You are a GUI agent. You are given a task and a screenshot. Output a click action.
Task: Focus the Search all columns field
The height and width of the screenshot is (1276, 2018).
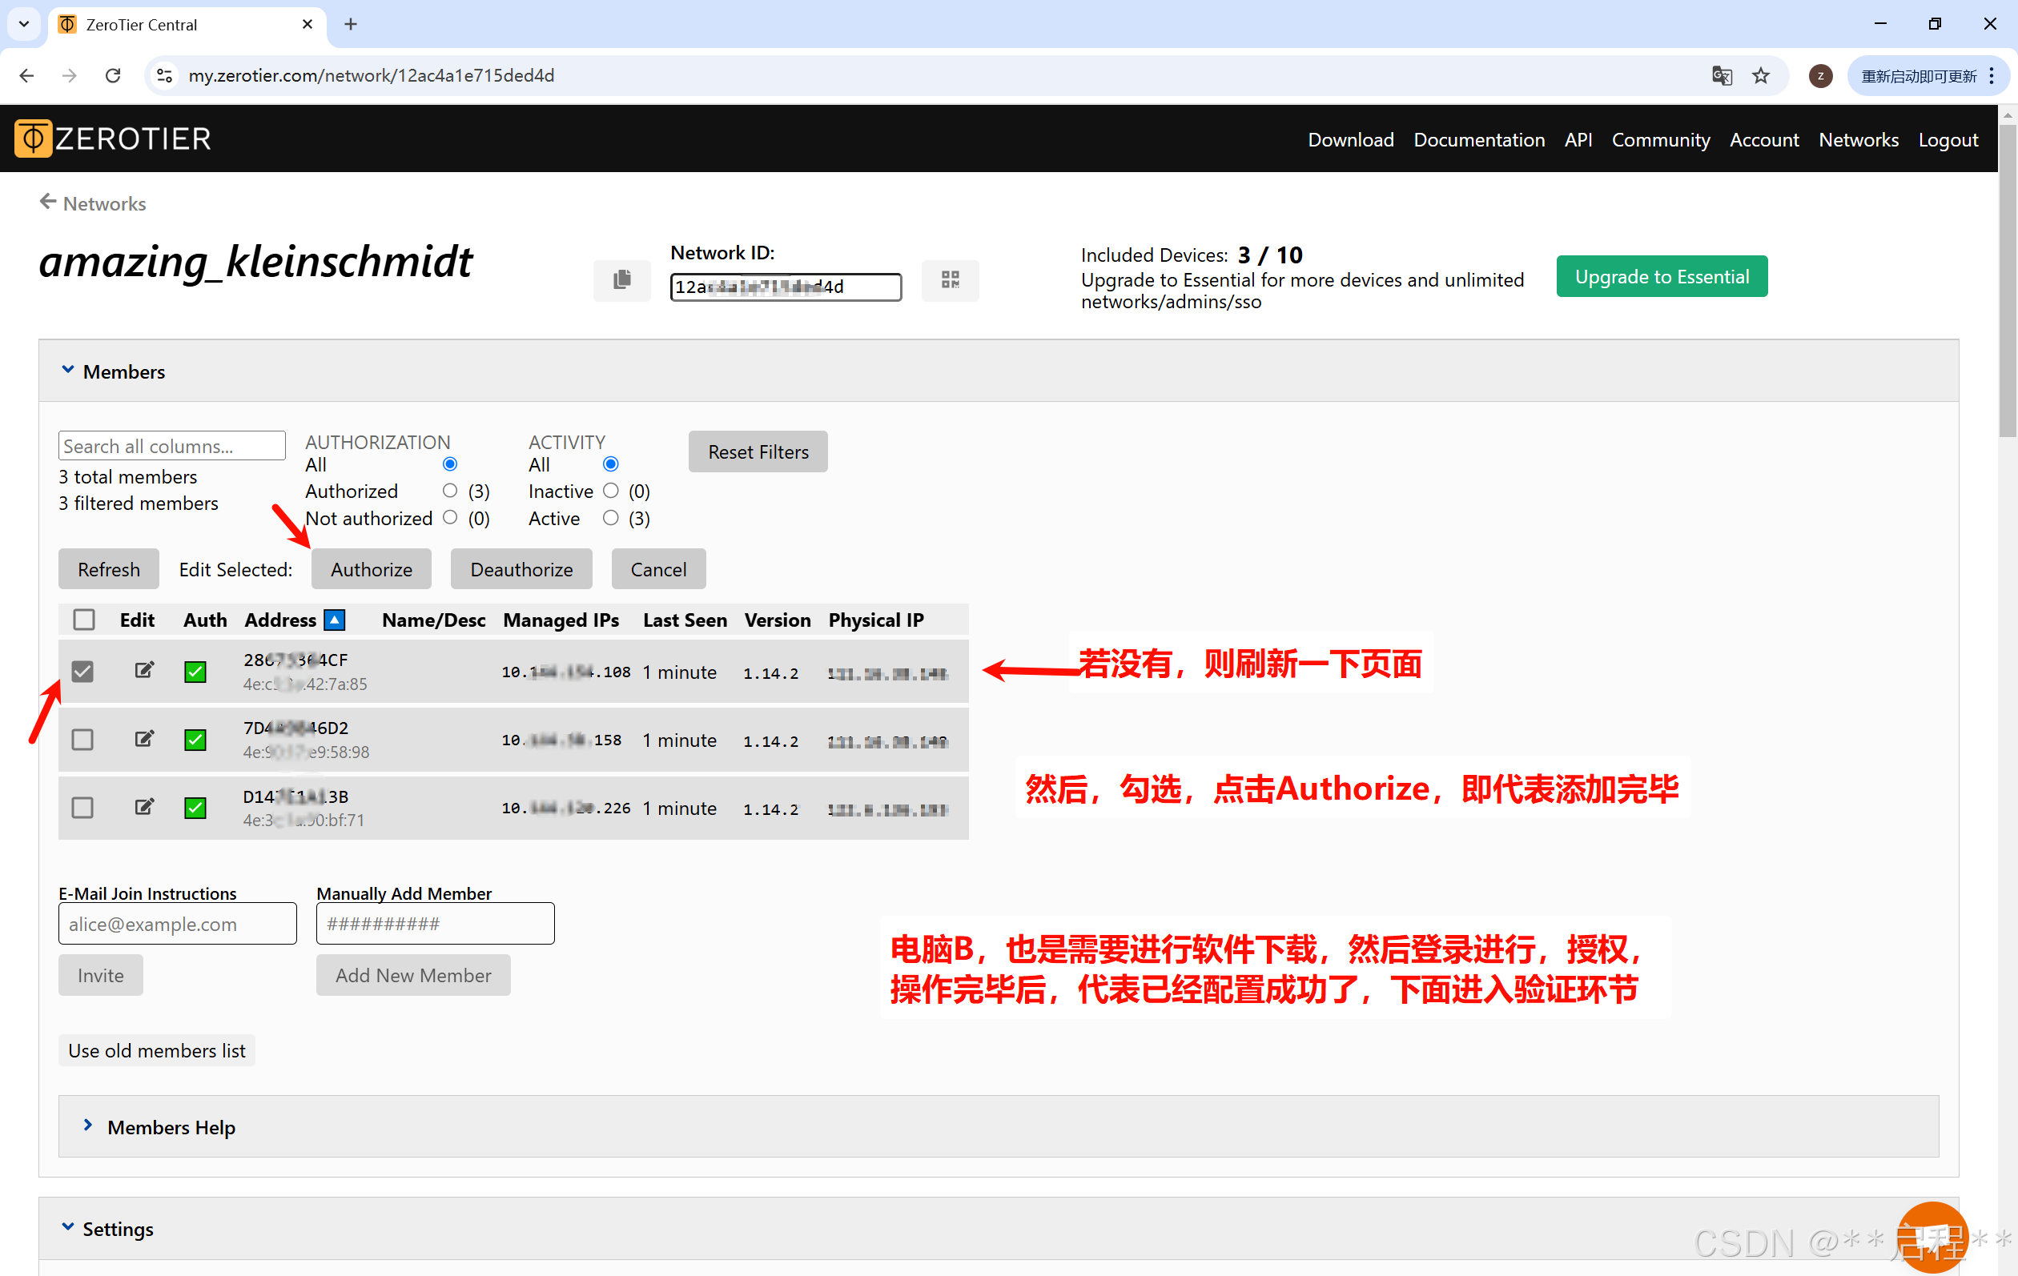172,446
